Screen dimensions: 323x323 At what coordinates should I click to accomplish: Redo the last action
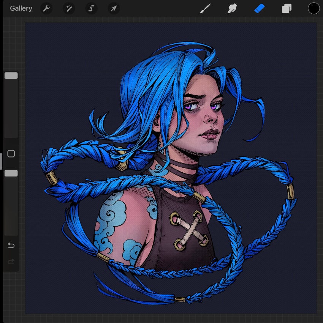point(11,262)
